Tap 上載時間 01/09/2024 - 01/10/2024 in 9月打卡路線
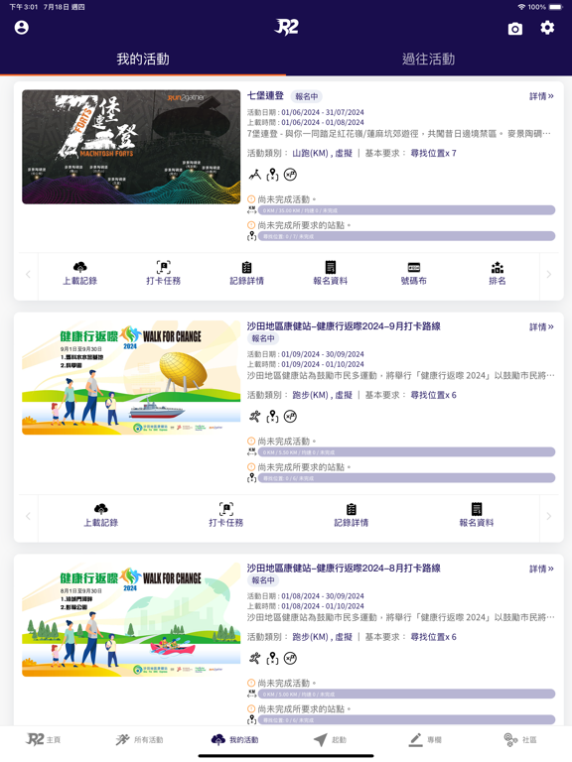This screenshot has height=762, width=572. (x=306, y=364)
